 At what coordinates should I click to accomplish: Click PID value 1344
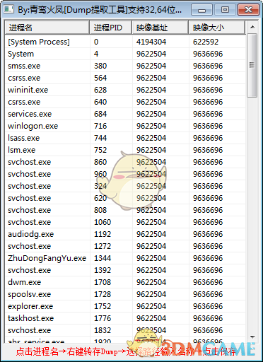pyautogui.click(x=103, y=258)
